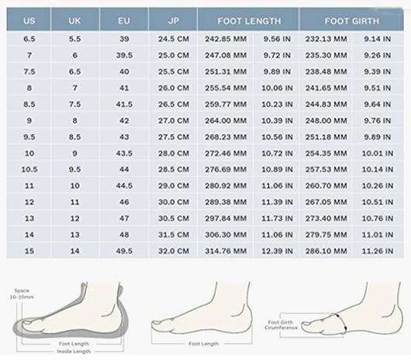Click the UK column header
This screenshot has width=411, height=360.
pyautogui.click(x=74, y=20)
